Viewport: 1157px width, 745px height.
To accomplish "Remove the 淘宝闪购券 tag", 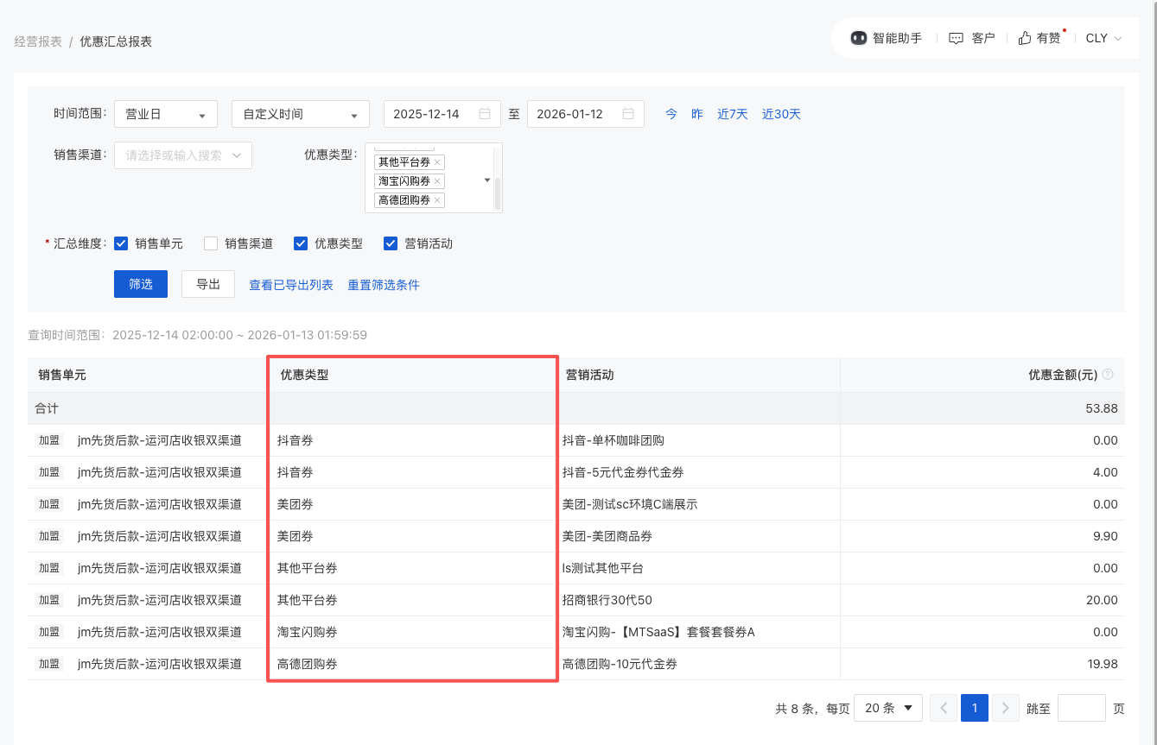I will coord(437,181).
